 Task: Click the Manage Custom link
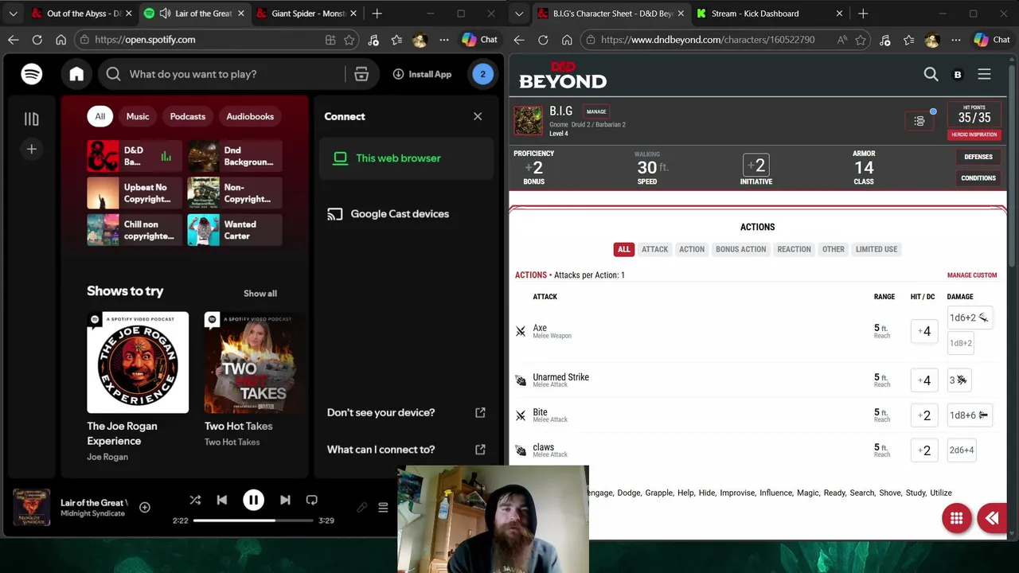972,275
